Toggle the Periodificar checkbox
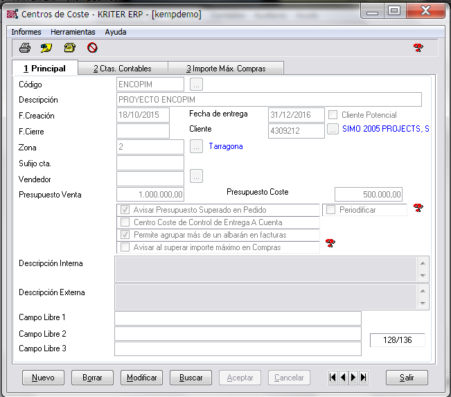 (x=330, y=210)
